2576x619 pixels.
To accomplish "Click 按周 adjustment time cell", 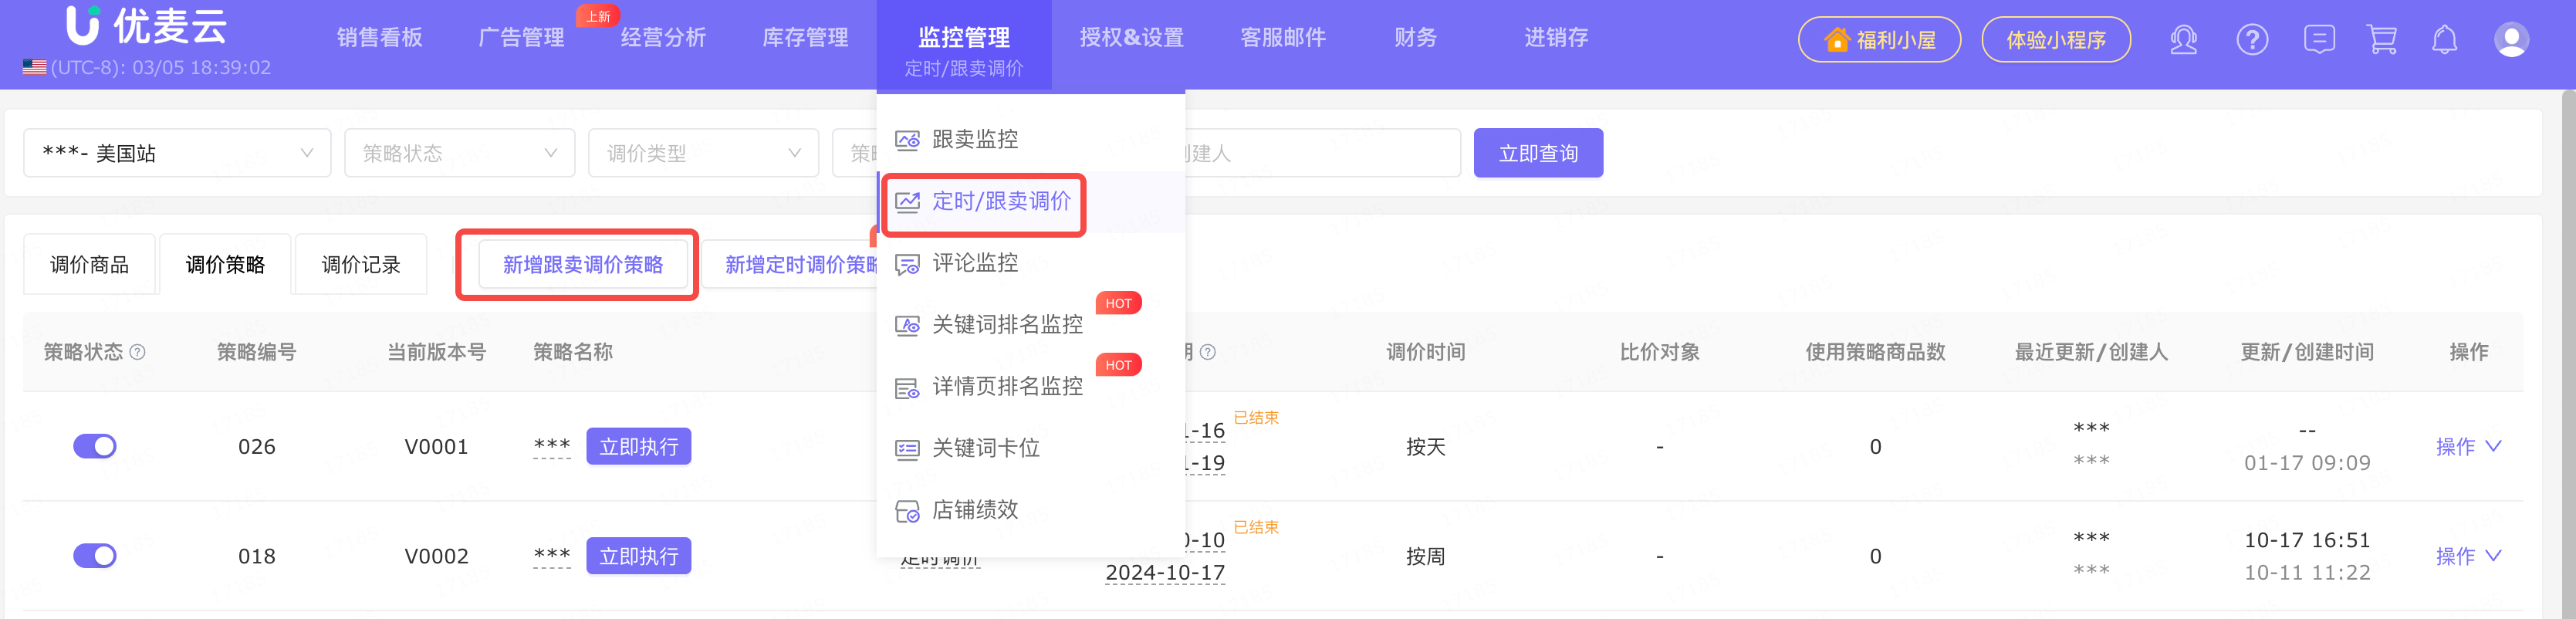I will point(1425,556).
